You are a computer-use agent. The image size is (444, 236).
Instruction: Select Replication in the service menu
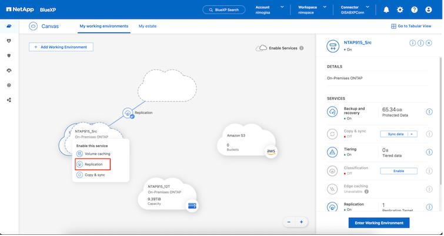(93, 164)
